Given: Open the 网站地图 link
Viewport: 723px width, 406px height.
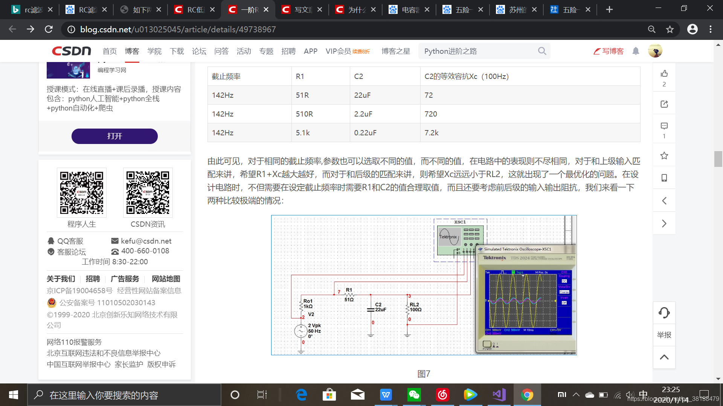Looking at the screenshot, I should point(166,279).
